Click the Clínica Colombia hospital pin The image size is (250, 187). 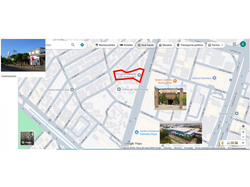(x=215, y=78)
